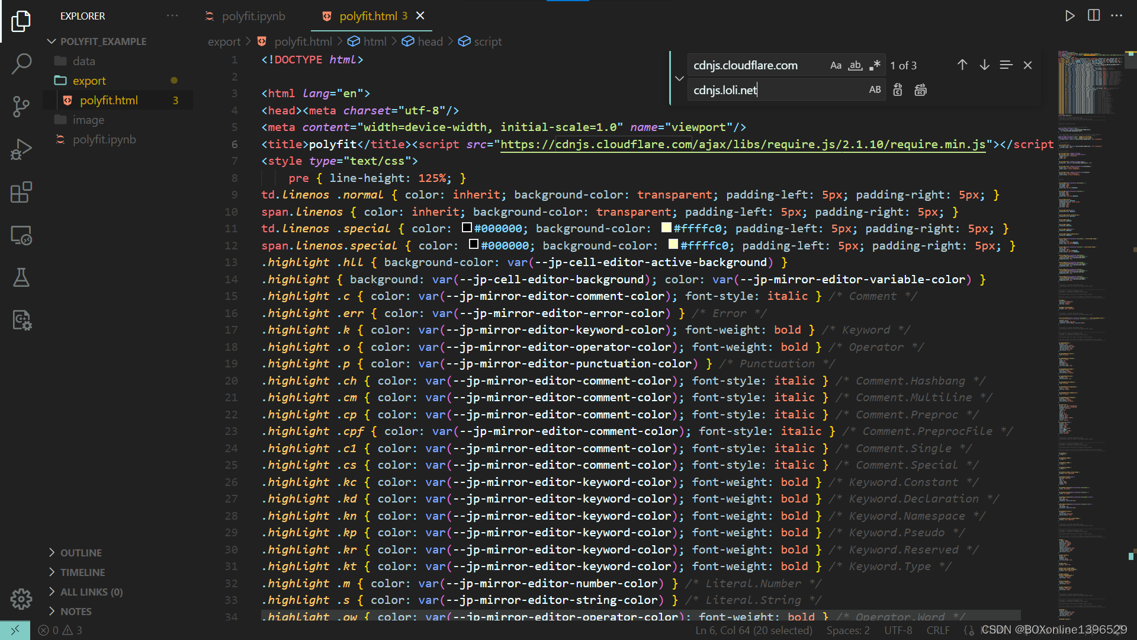Click head element in breadcrumb
The width and height of the screenshot is (1137, 640).
tap(430, 41)
